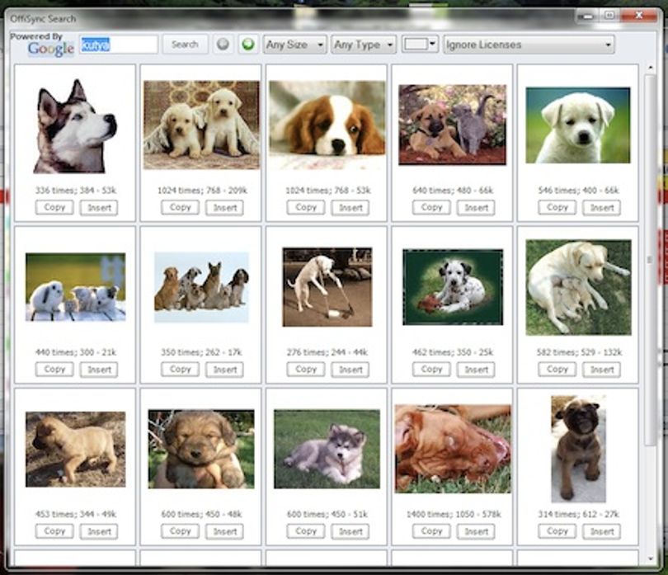668x575 pixels.
Task: Expand the Ignore Licenses dropdown
Action: tap(529, 45)
